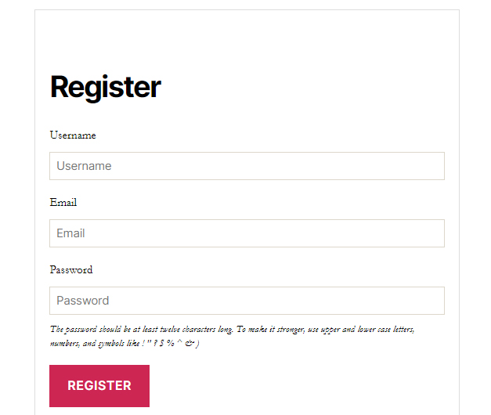
Task: Select the Password entry field
Action: [247, 301]
